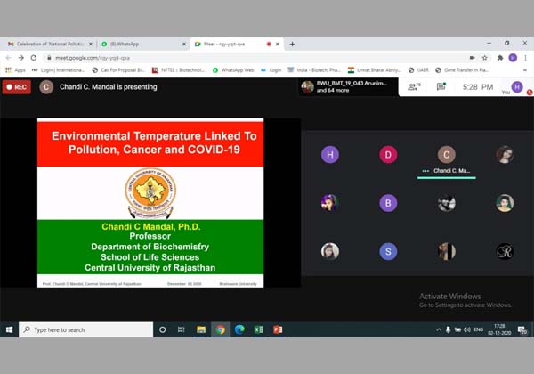Open the Apps bookmarks shortcut
Image resolution: width=534 pixels, height=374 pixels.
tap(15, 69)
